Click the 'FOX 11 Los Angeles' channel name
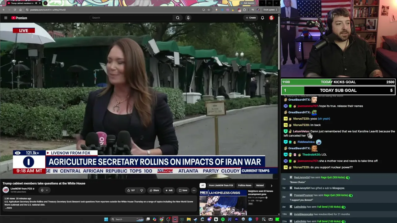Screen dimensions: 397x223 click(x=256, y=198)
